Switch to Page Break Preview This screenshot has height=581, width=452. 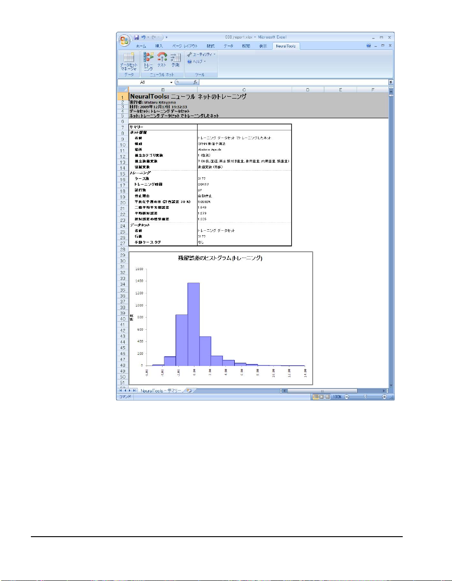(327, 397)
